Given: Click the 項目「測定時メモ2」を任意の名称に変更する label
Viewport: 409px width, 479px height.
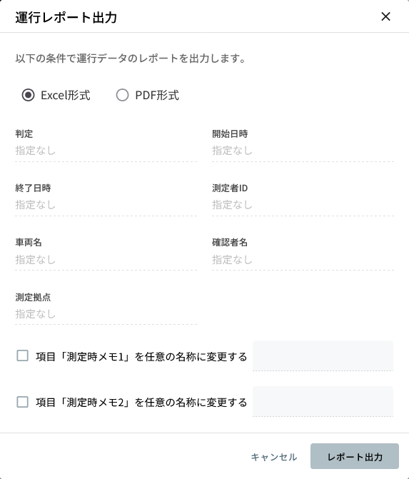Looking at the screenshot, I should tap(141, 403).
